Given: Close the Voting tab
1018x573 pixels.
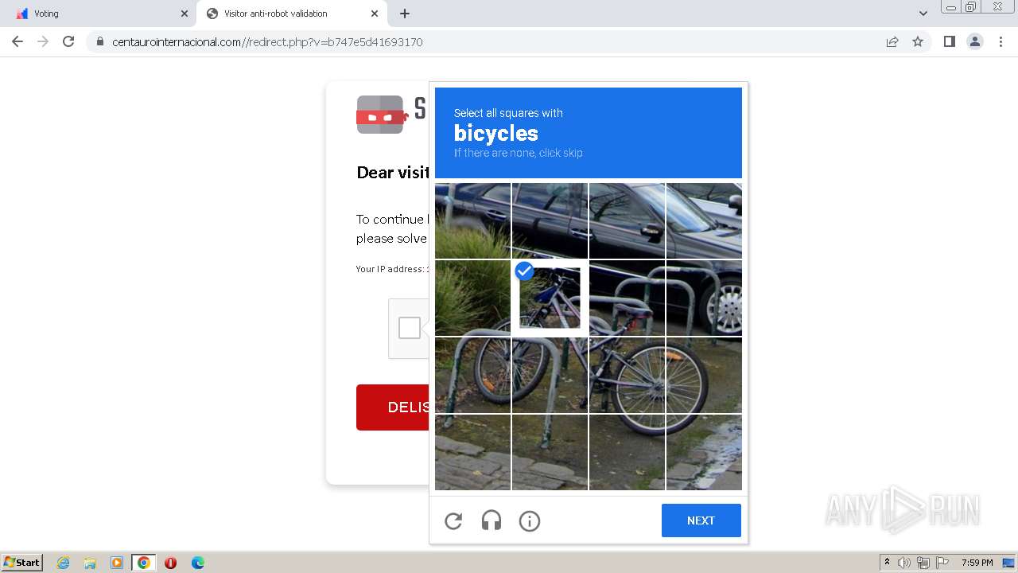Looking at the screenshot, I should (x=185, y=14).
